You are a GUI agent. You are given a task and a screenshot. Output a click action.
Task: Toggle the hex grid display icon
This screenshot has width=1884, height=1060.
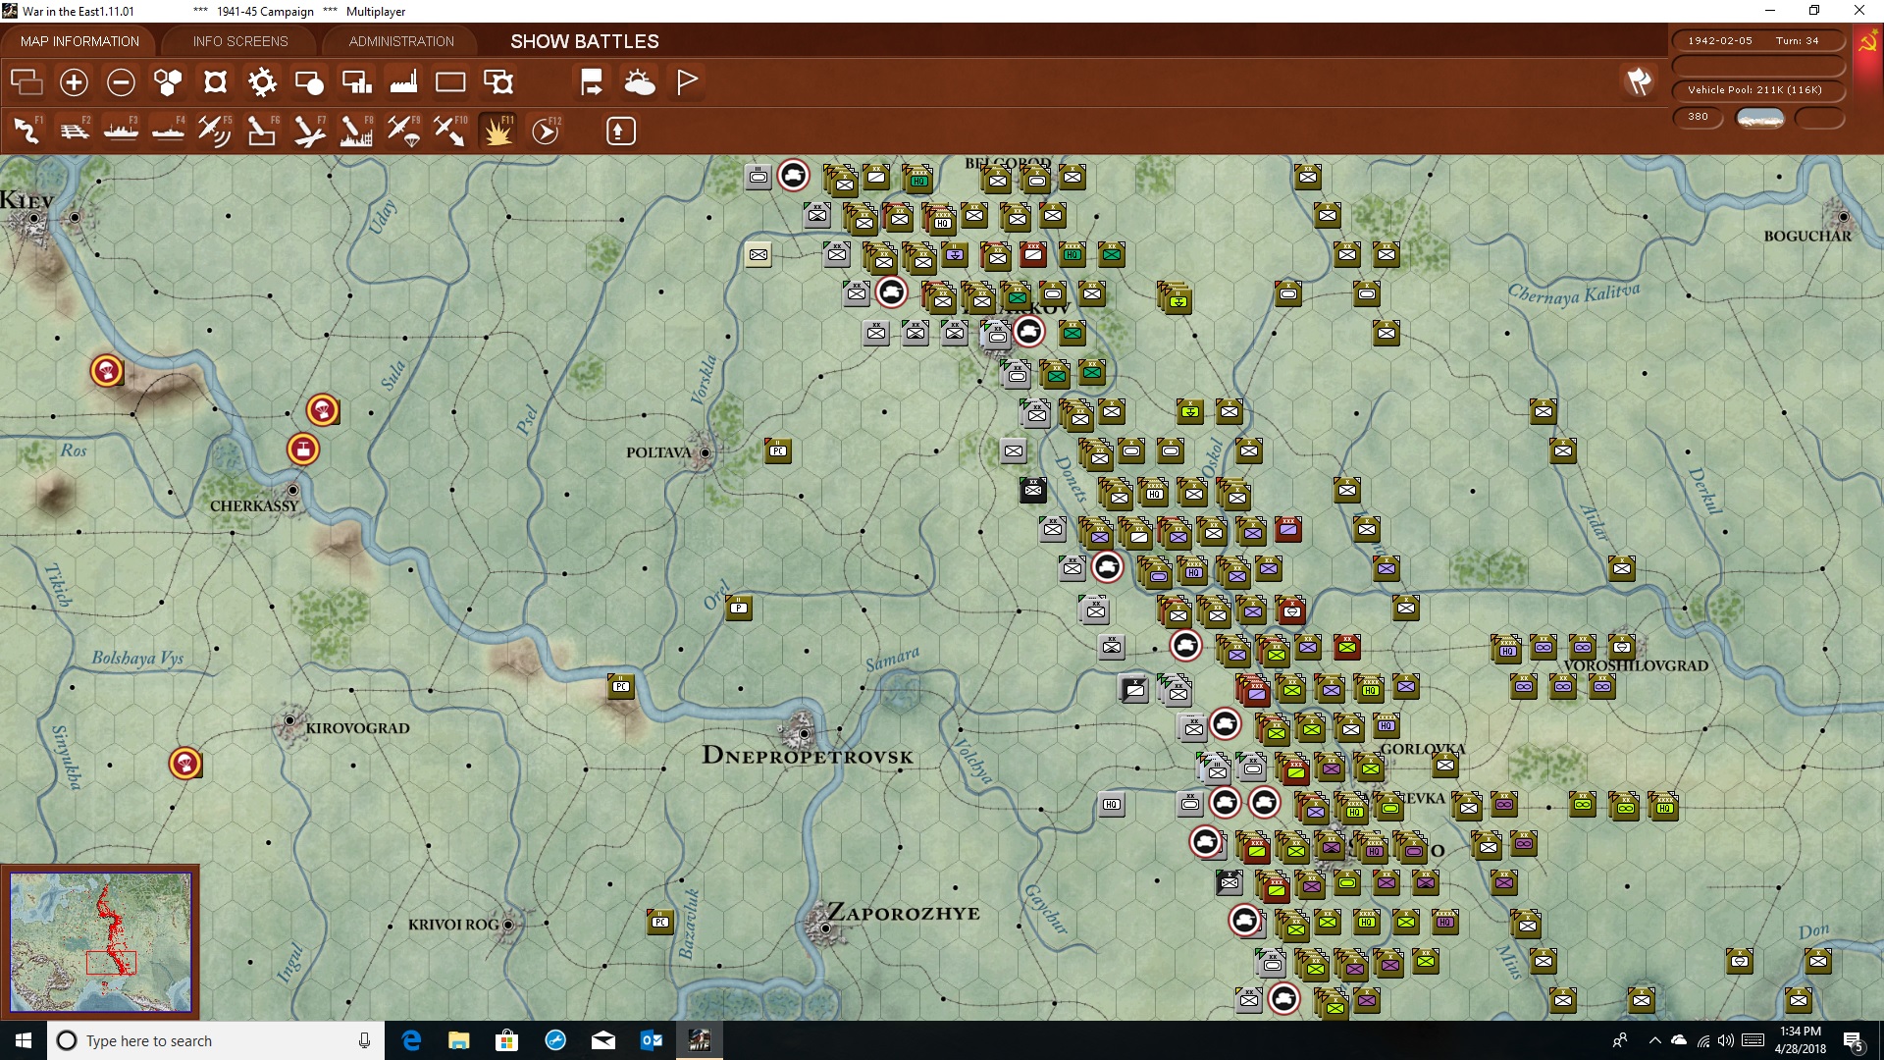click(168, 82)
